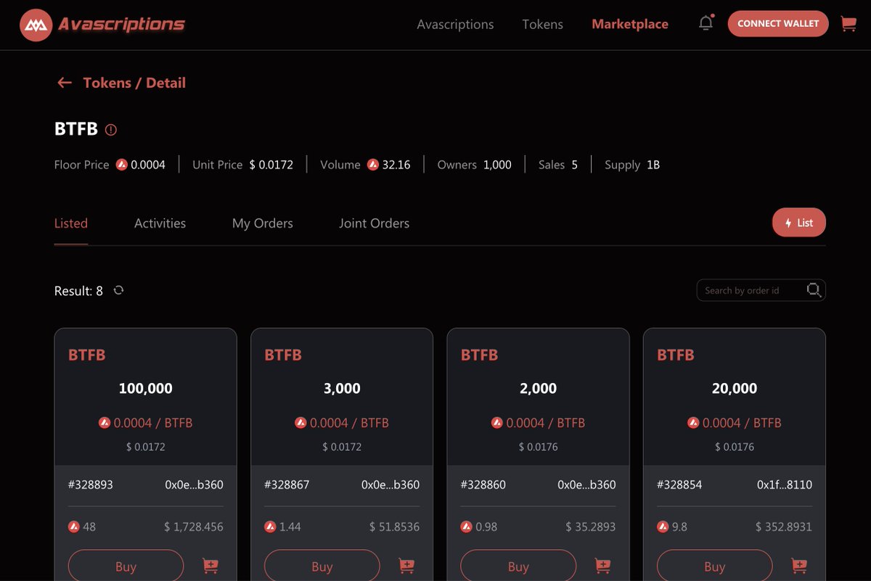
Task: Click order id #328854
Action: click(679, 485)
